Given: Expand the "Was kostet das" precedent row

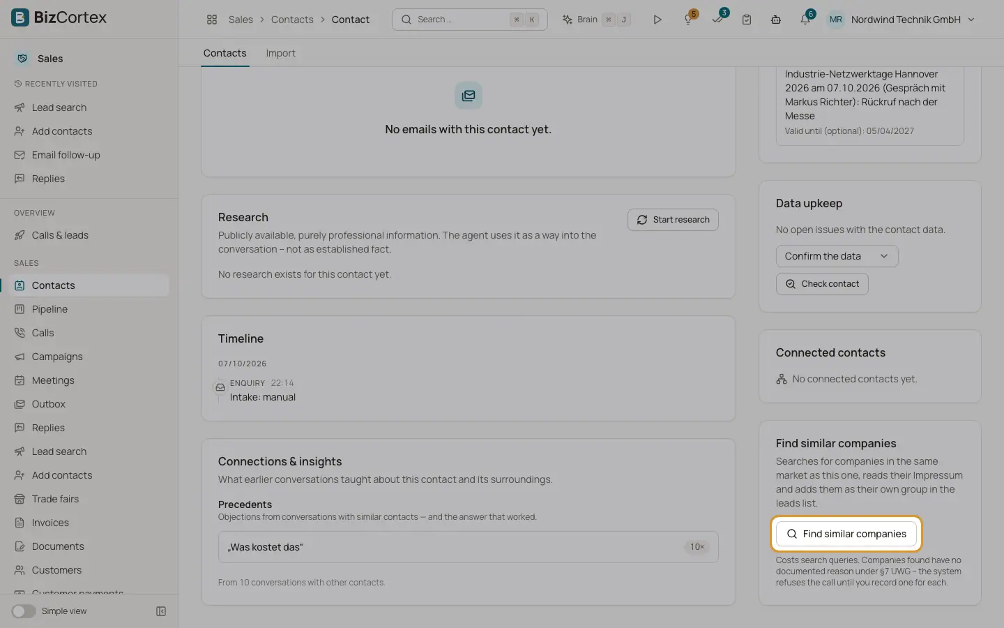Looking at the screenshot, I should 468,547.
